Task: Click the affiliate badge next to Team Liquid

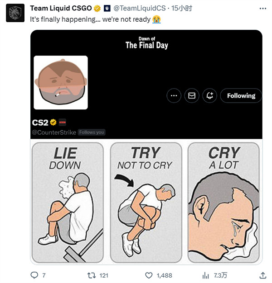Action: coord(107,9)
